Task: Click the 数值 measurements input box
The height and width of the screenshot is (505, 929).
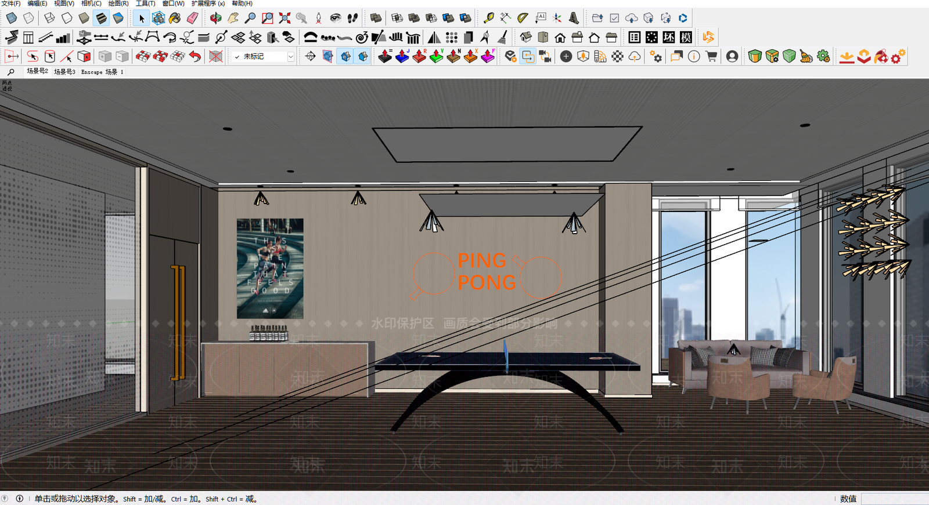Action: [x=895, y=499]
